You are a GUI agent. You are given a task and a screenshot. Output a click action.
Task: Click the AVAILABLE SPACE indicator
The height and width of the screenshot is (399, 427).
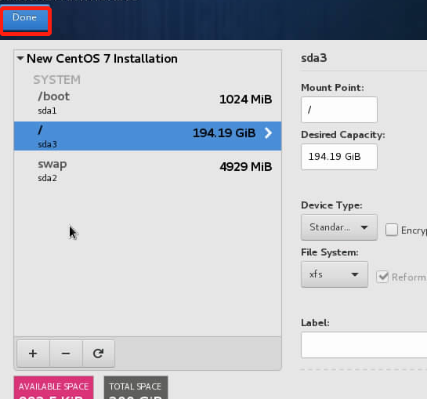[x=53, y=387]
